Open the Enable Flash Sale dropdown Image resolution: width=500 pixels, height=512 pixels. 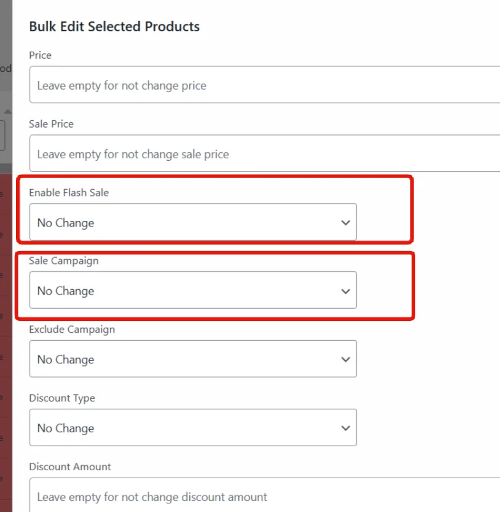[x=193, y=222]
